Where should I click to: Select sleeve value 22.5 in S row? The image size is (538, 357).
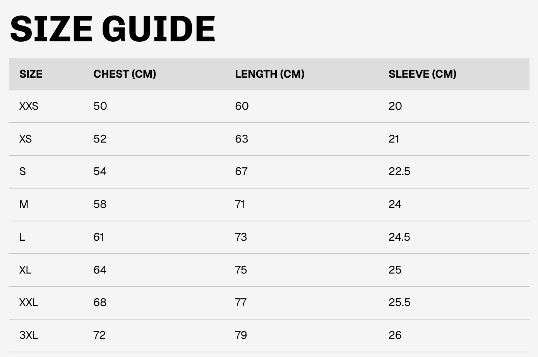point(399,172)
